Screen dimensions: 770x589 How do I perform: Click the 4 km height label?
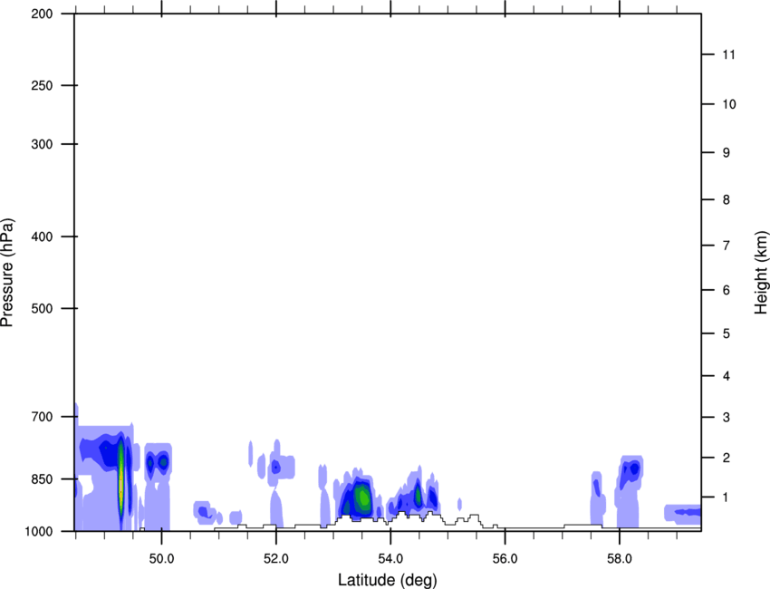click(x=727, y=376)
